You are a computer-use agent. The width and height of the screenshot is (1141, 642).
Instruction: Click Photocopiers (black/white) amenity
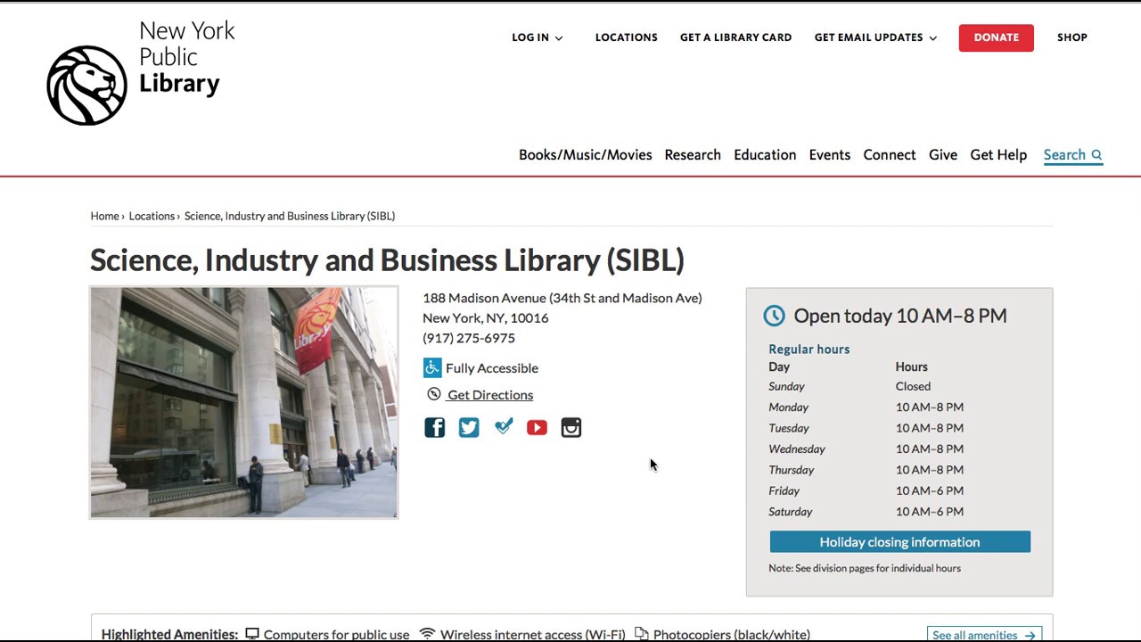[732, 635]
